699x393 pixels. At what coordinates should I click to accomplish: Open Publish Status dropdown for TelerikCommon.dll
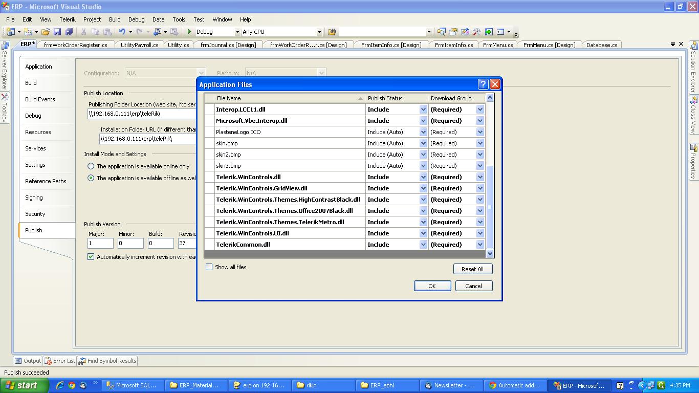[423, 245]
